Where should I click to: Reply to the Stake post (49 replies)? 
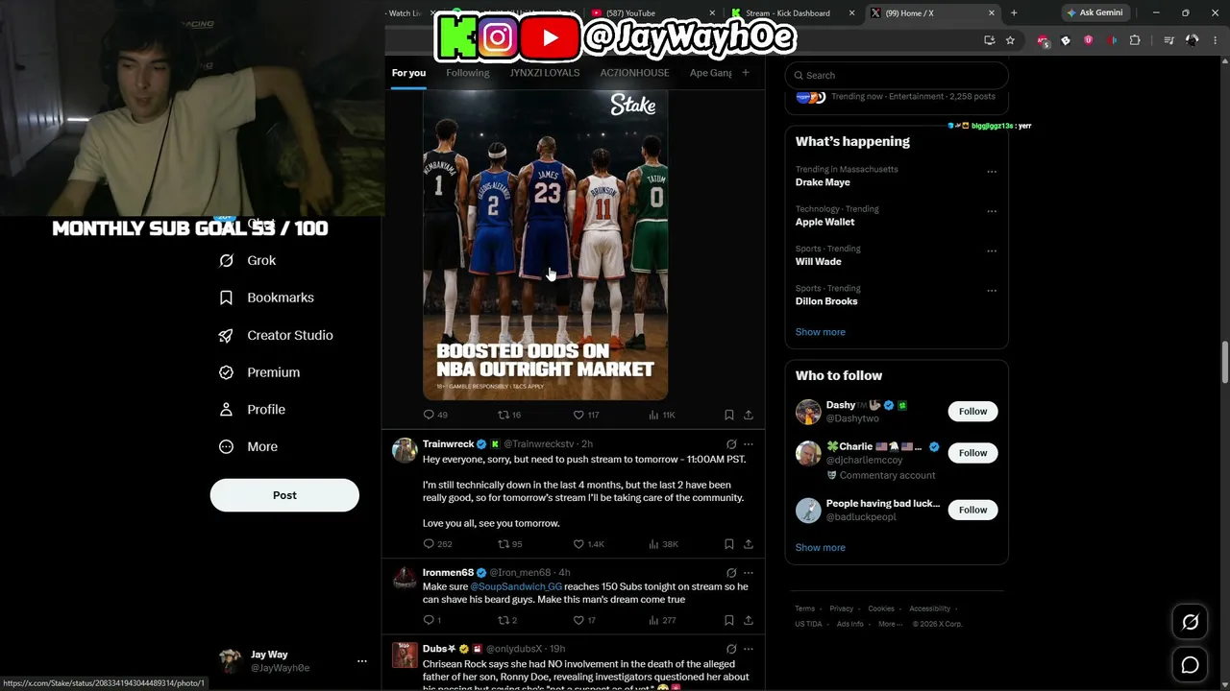435,415
